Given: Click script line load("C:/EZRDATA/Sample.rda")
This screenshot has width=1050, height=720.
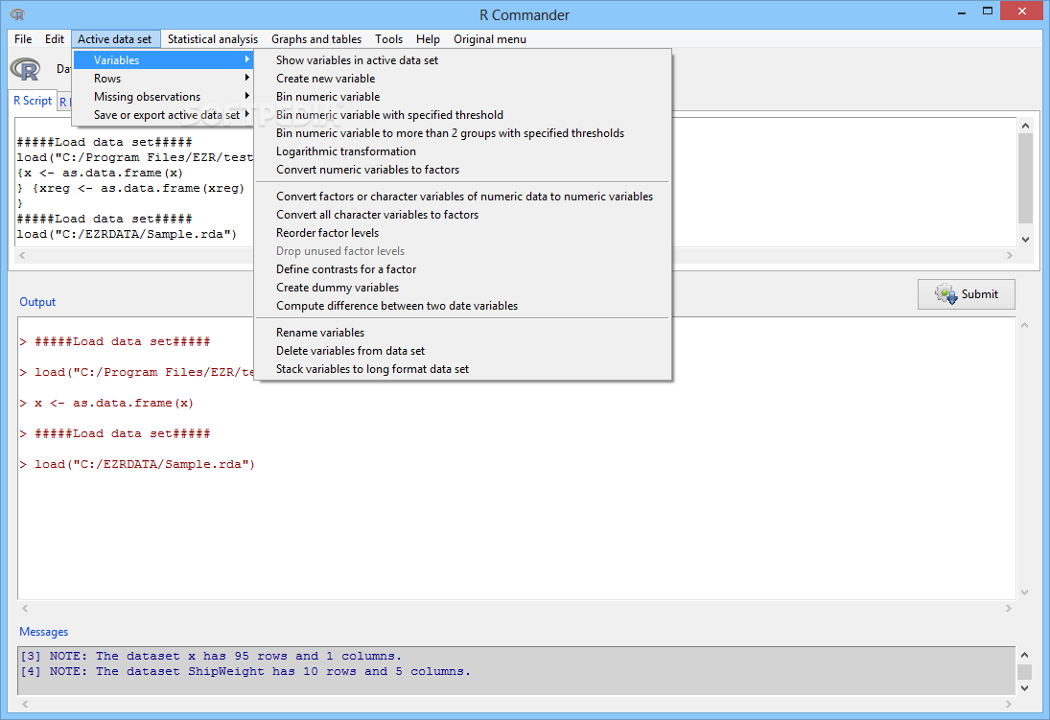Looking at the screenshot, I should click(127, 235).
